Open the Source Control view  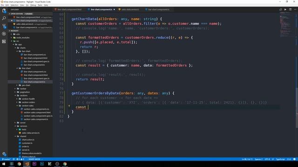click(4, 26)
